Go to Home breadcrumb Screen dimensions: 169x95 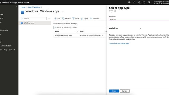[x=23, y=7]
